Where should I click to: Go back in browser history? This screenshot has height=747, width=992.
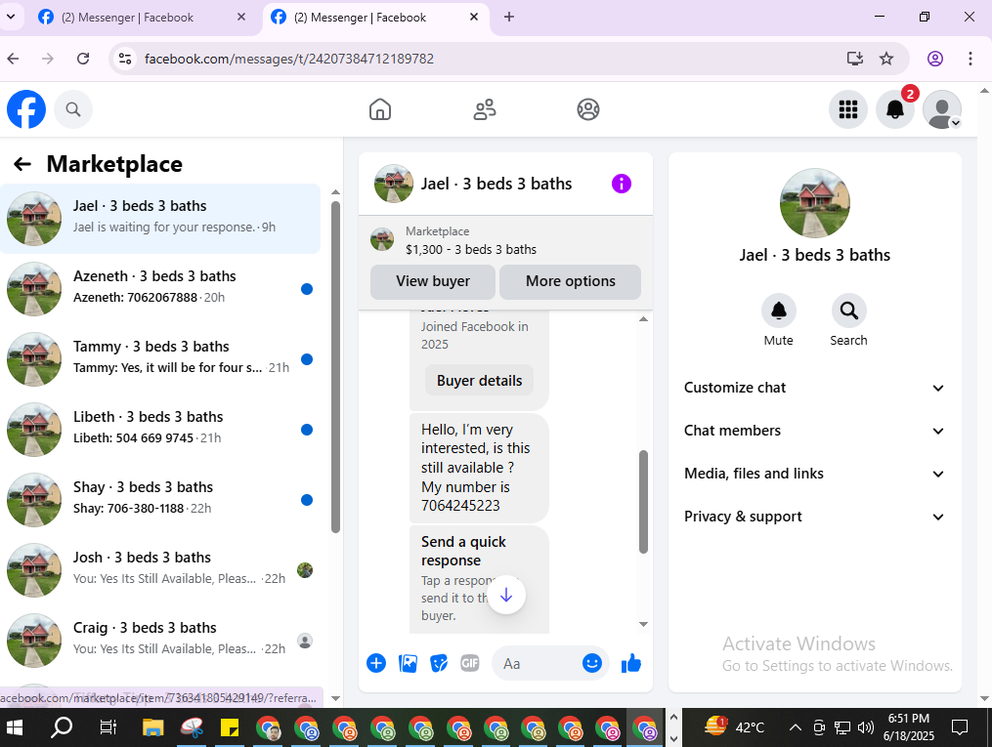pyautogui.click(x=14, y=59)
